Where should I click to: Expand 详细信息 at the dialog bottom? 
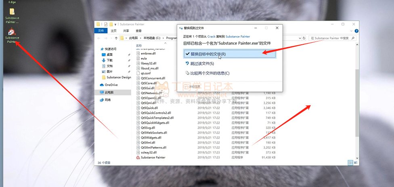click(x=193, y=87)
